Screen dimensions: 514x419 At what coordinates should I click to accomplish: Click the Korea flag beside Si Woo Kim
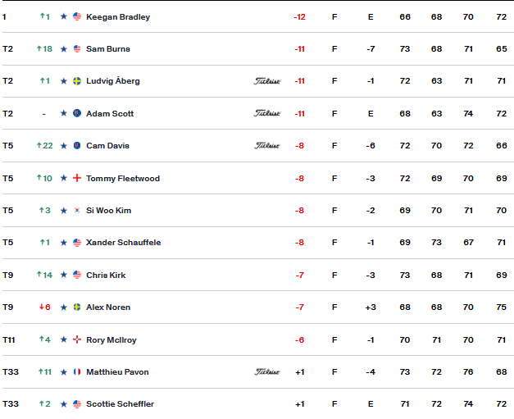click(77, 211)
